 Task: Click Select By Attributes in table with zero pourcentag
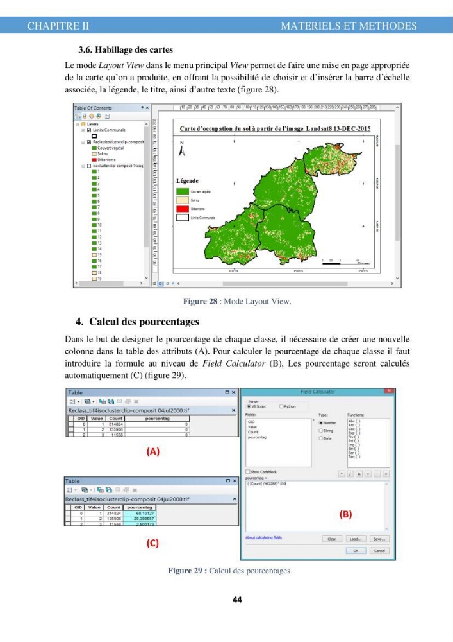click(x=102, y=402)
